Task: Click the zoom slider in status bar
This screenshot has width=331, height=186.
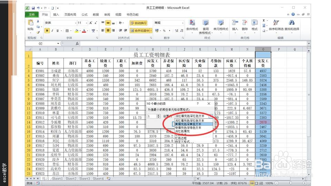Action: pos(291,183)
